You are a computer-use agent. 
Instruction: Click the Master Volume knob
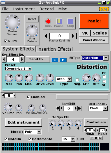(12, 22)
